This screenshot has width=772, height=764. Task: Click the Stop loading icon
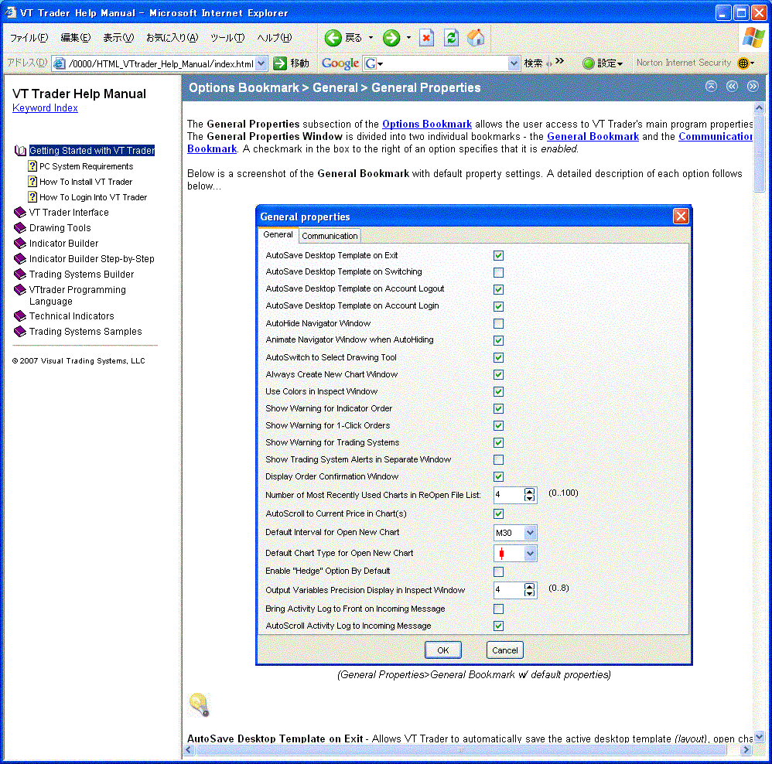(426, 37)
